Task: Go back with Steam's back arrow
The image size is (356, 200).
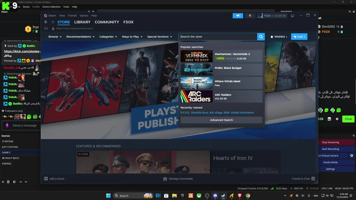Action: (x=46, y=22)
